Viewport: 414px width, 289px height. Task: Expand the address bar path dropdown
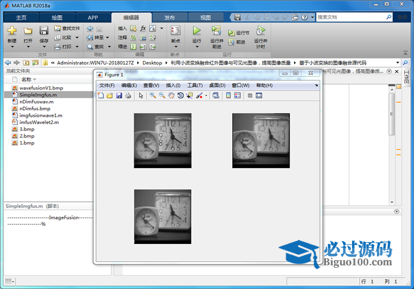[x=397, y=62]
